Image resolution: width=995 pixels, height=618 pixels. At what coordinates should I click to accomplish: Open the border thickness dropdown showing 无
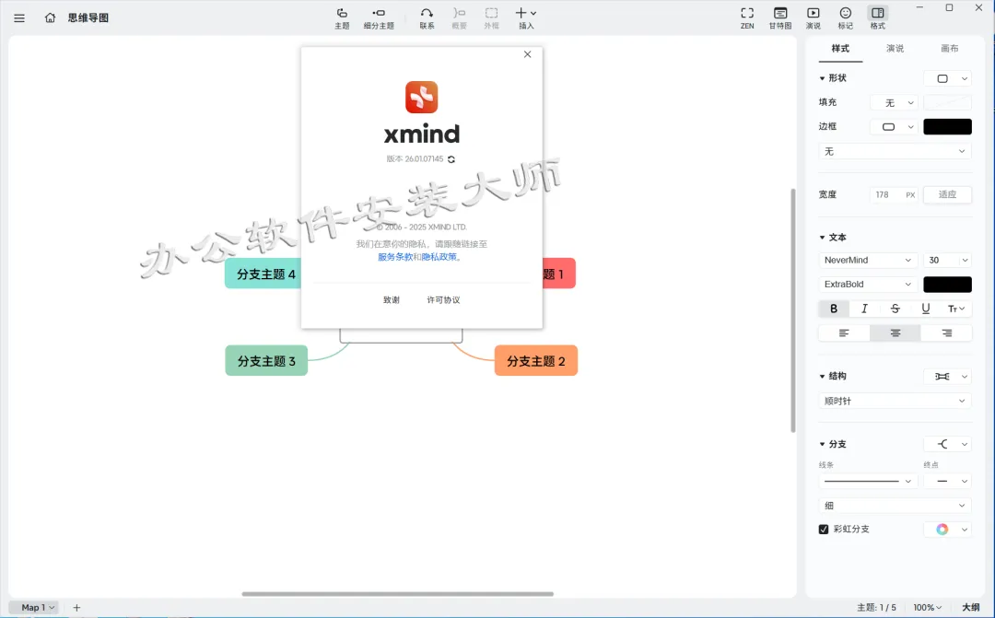(895, 151)
